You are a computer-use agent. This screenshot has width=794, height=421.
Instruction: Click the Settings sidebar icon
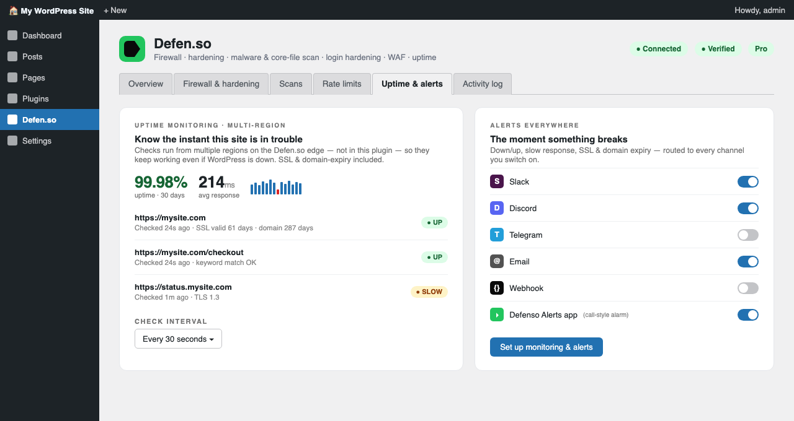click(12, 141)
